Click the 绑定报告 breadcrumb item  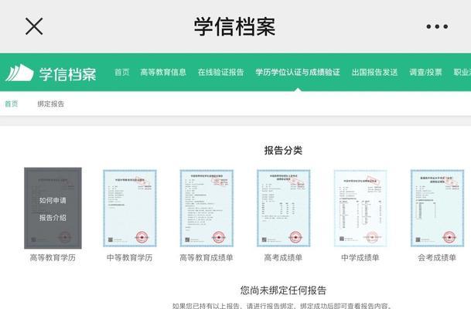click(51, 104)
